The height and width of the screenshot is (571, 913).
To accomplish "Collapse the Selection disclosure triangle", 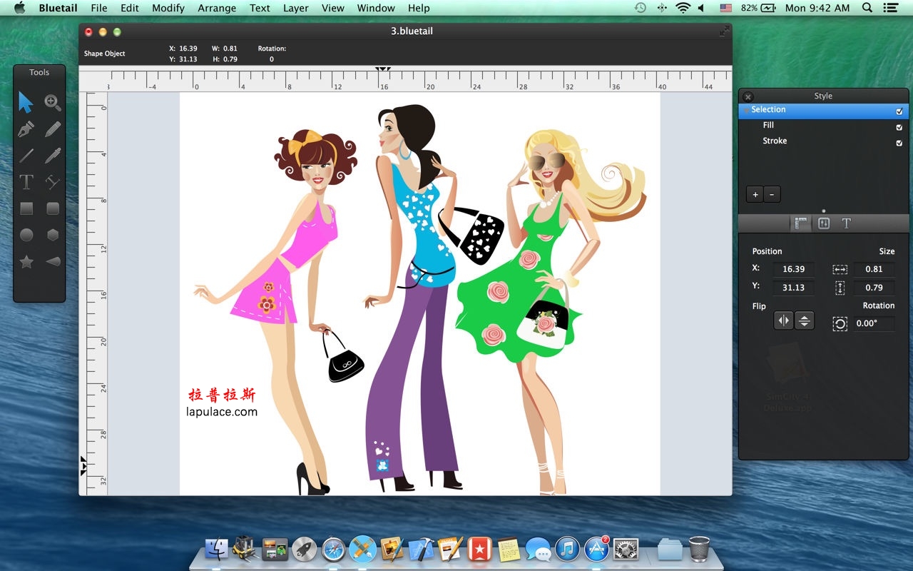I will tap(746, 110).
